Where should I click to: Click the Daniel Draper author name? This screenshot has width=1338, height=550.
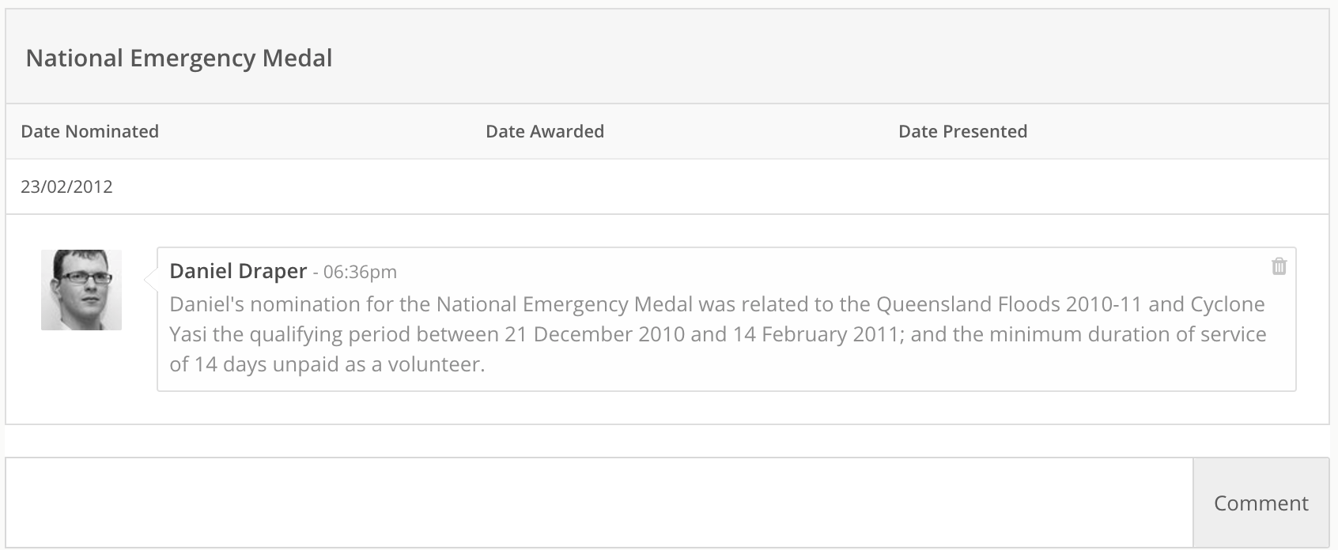click(x=238, y=271)
